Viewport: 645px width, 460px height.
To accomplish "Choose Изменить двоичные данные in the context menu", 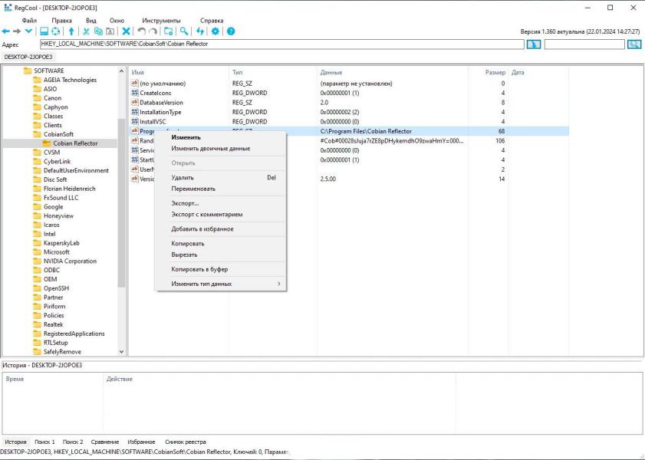I will (220, 149).
